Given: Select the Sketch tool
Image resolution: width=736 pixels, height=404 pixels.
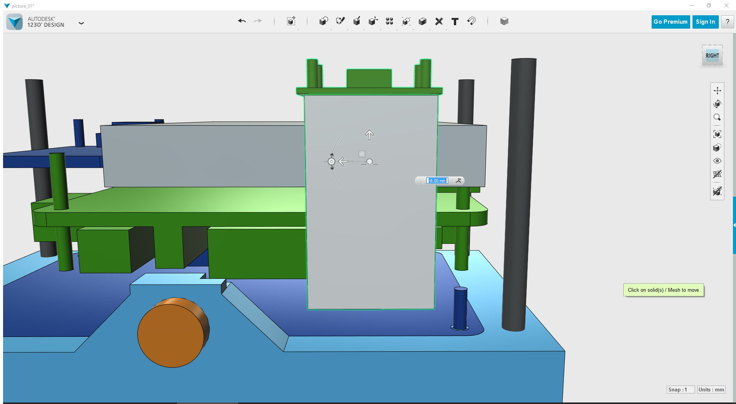Looking at the screenshot, I should 340,21.
